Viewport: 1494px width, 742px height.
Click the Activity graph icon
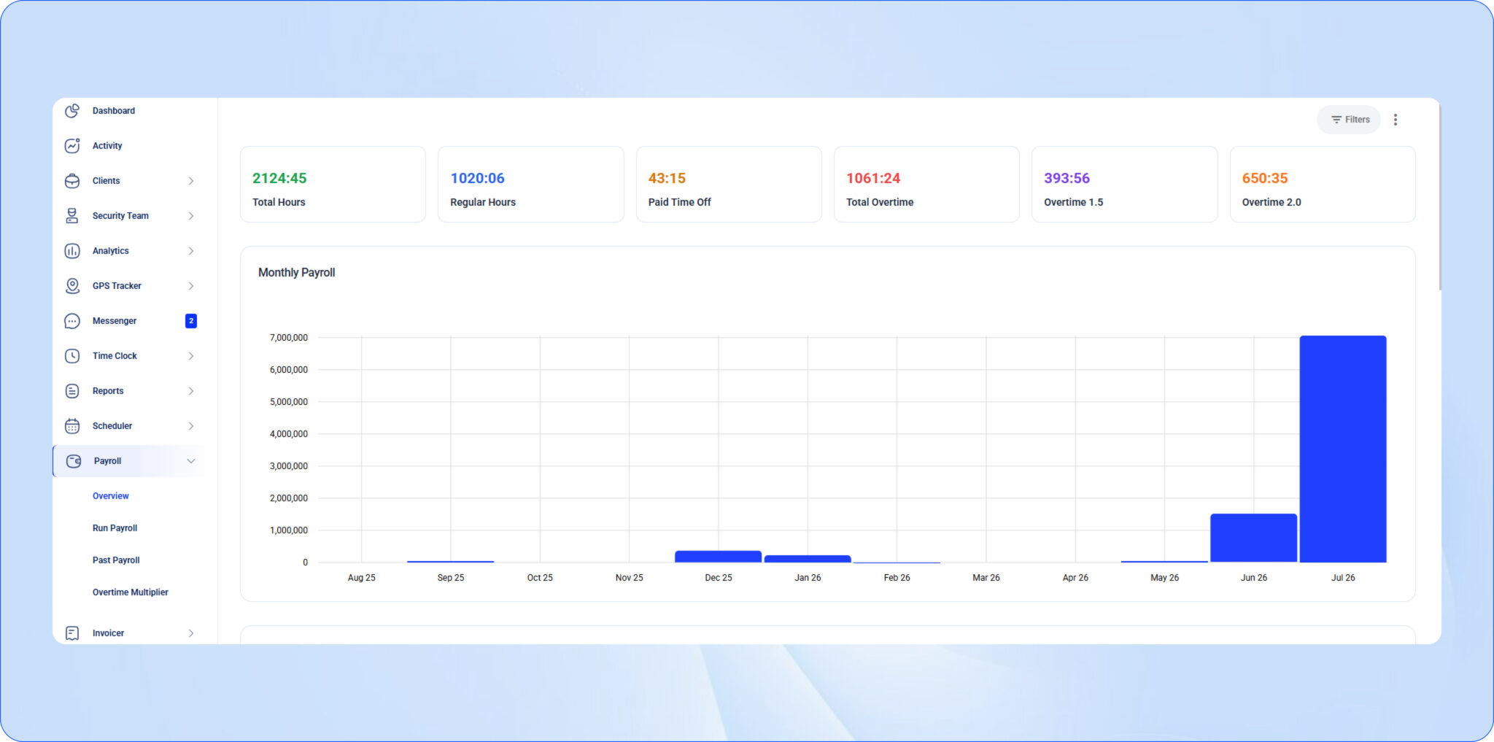(x=72, y=146)
